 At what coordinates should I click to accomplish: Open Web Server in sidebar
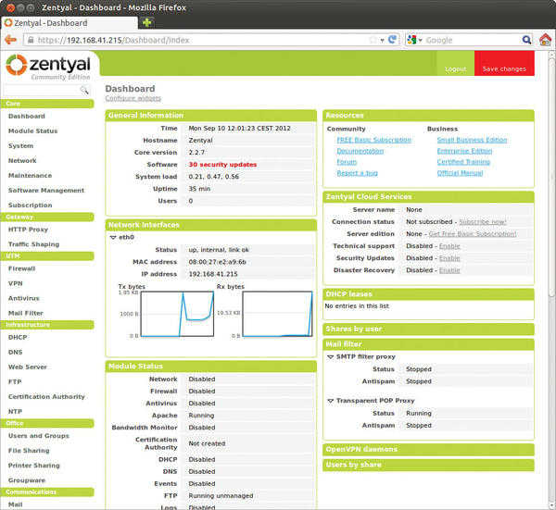(x=27, y=367)
